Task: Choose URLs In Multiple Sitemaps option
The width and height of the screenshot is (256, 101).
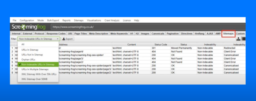Action: coord(38,69)
